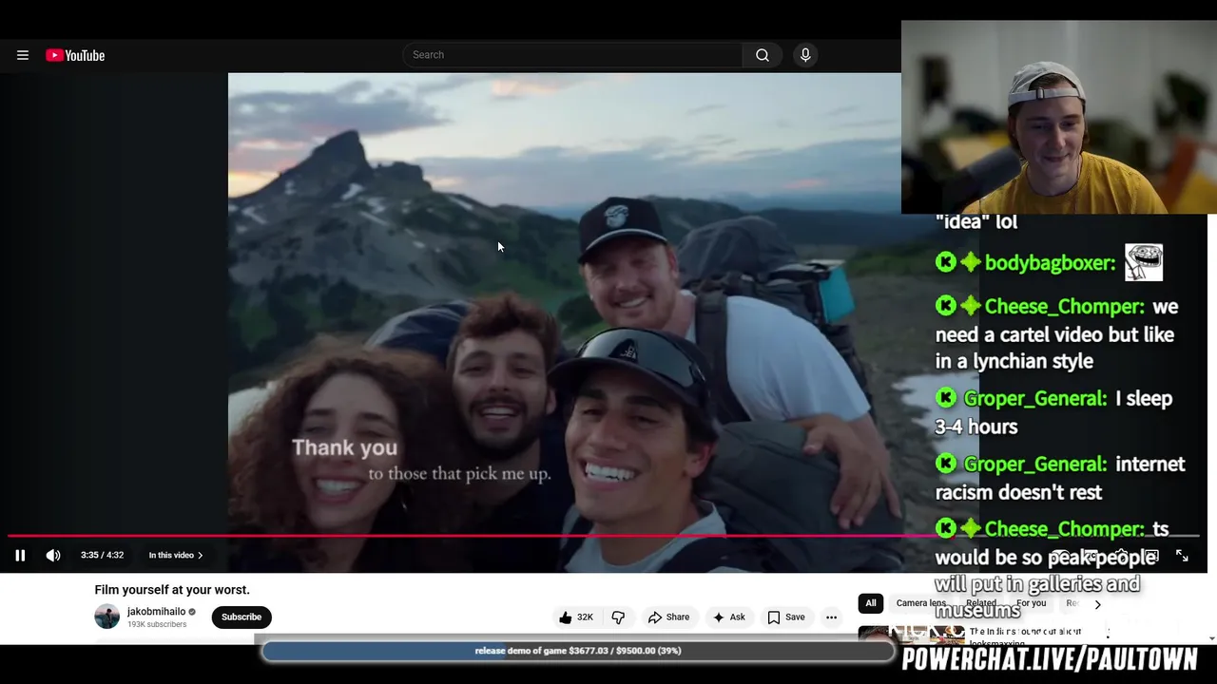Like the video with thumbs up
The image size is (1217, 684).
[576, 617]
